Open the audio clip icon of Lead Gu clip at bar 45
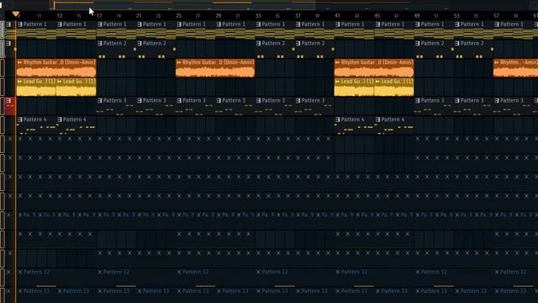 pos(377,82)
